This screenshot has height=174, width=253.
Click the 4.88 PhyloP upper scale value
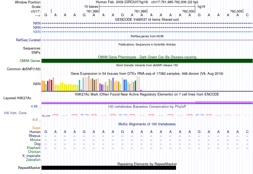(x=34, y=106)
